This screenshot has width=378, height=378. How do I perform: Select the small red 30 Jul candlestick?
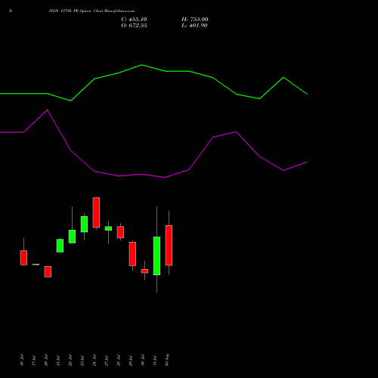tap(144, 271)
